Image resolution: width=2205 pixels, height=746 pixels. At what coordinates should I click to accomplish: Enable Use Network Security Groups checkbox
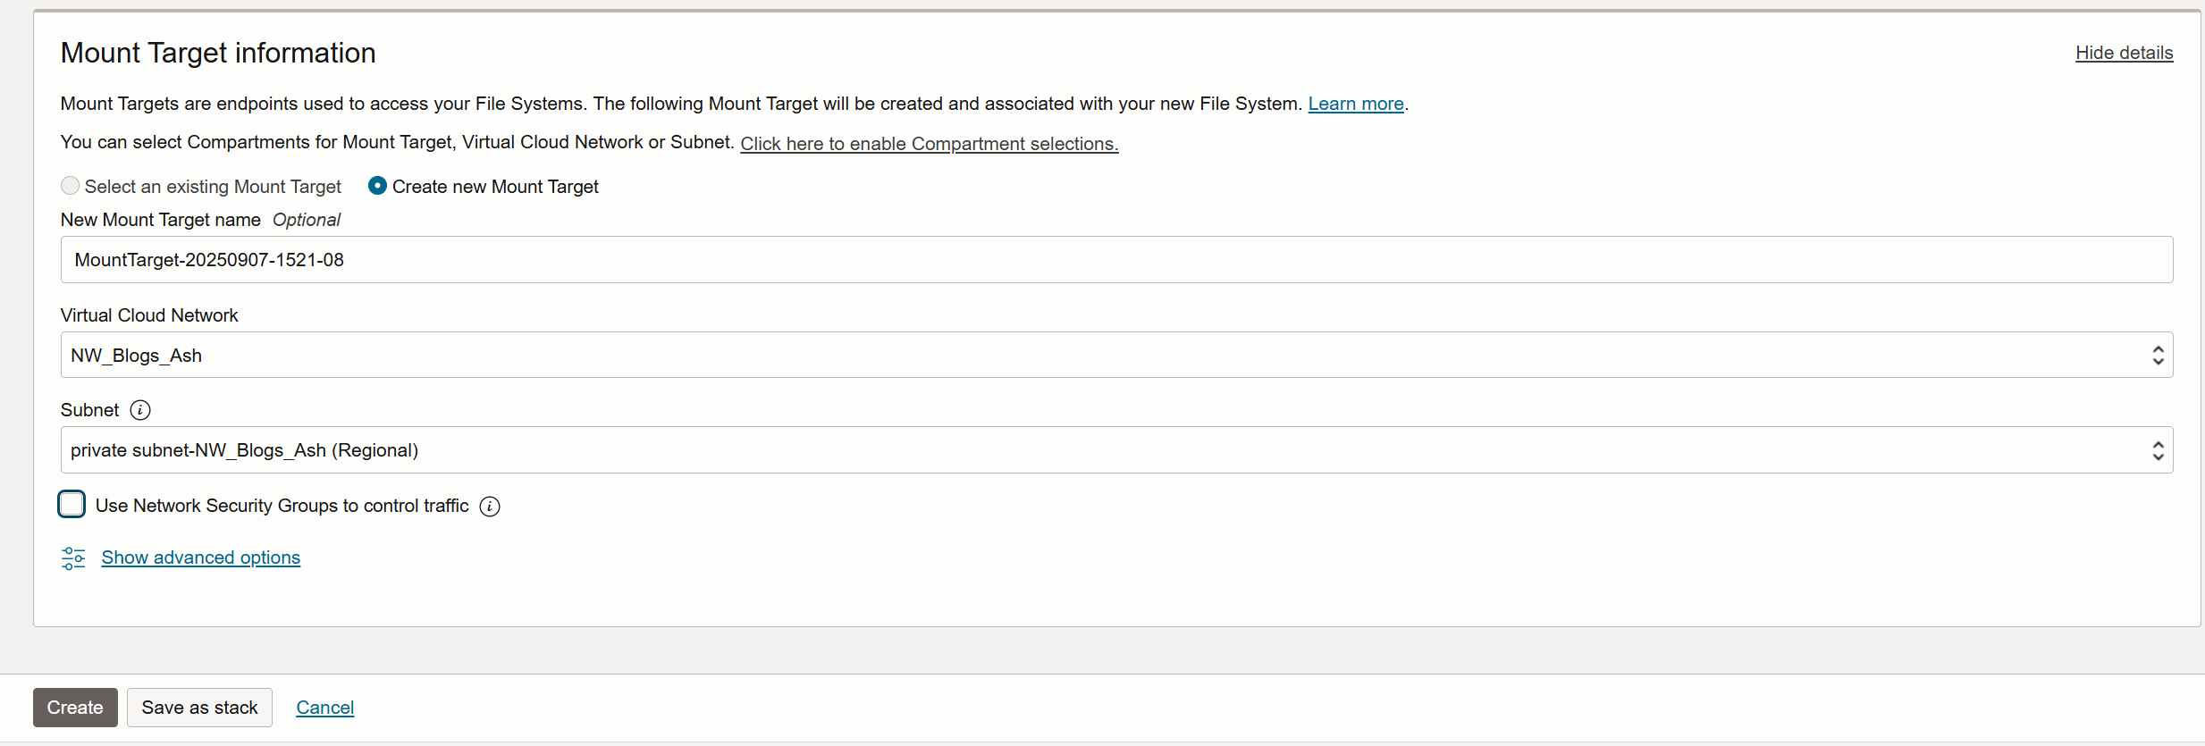pyautogui.click(x=72, y=505)
